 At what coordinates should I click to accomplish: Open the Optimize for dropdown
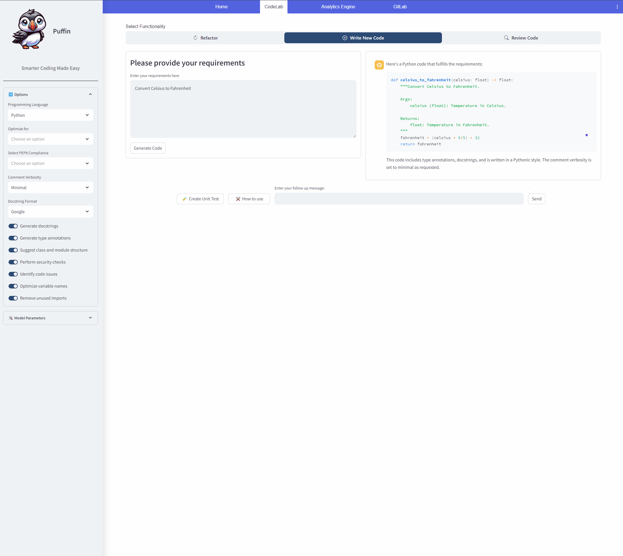[50, 139]
